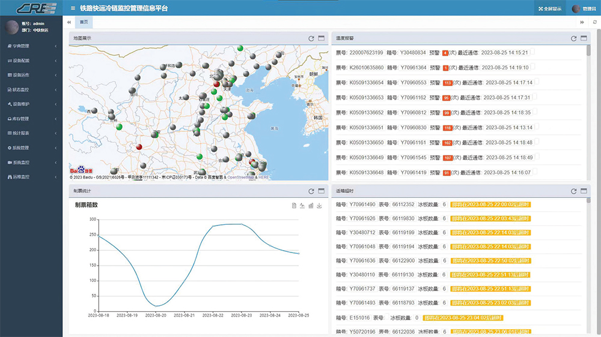The width and height of the screenshot is (601, 337).
Task: Check the box on ticket K26010635860 row
Action: click(x=532, y=67)
